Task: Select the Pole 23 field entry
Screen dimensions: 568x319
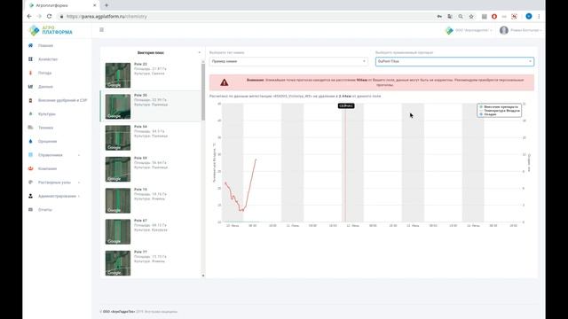Action: click(150, 74)
